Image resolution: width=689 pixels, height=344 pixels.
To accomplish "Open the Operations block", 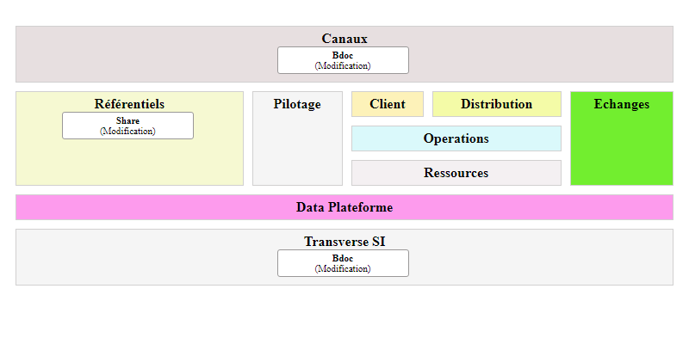I will (456, 138).
